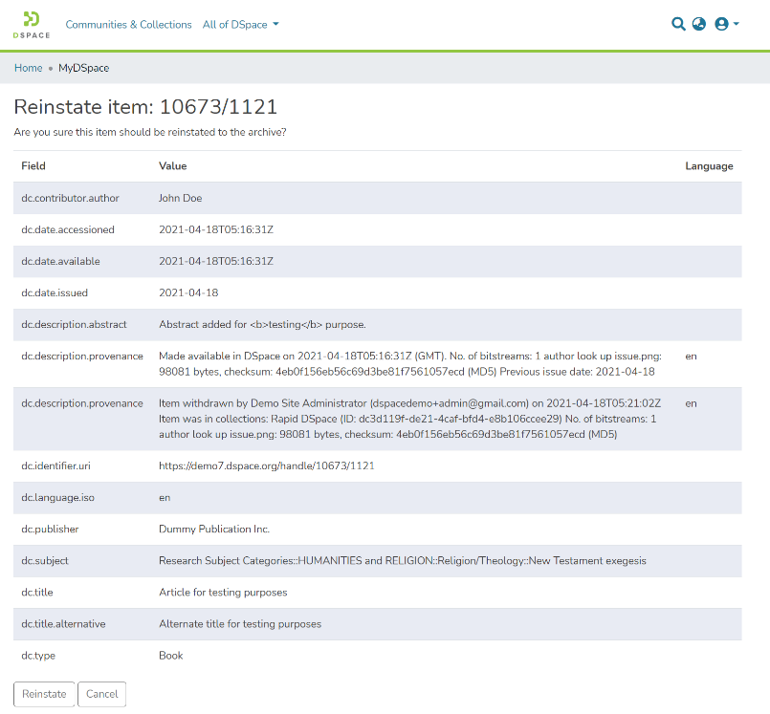This screenshot has width=770, height=714.
Task: Click the Cancel button
Action: coord(101,694)
